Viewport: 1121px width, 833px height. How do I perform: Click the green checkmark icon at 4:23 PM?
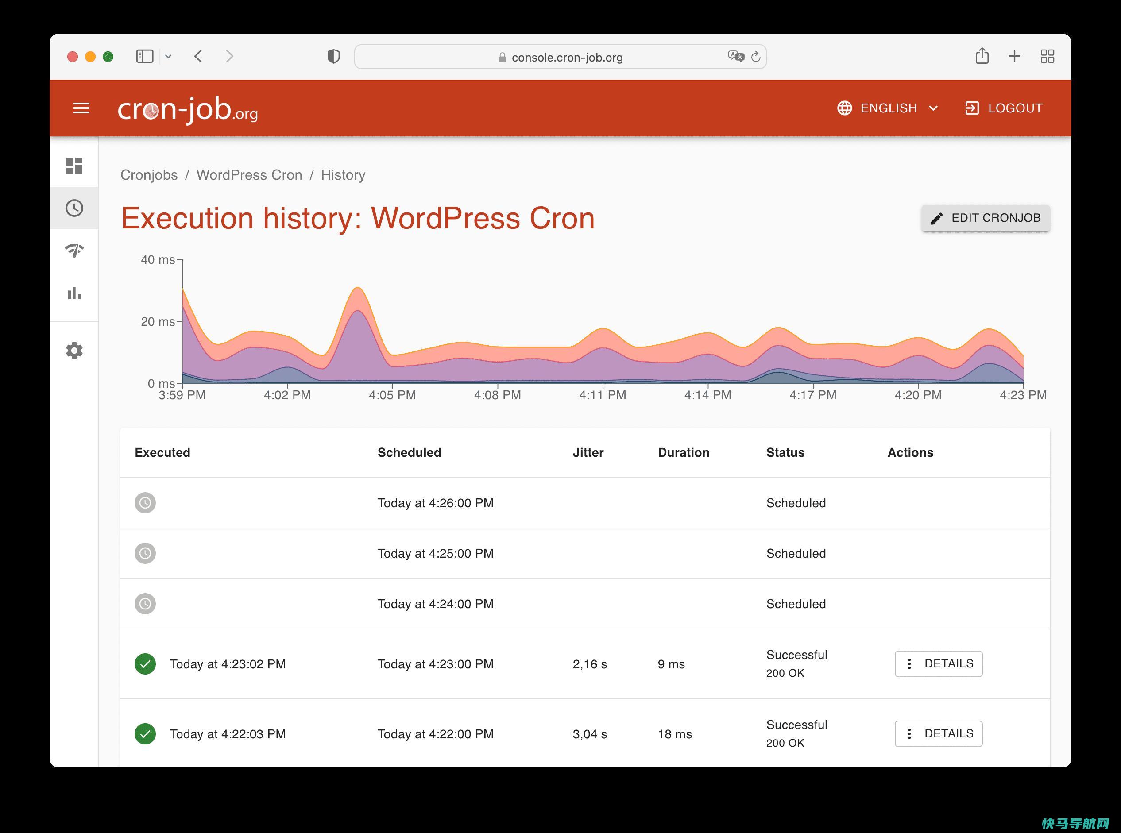coord(145,663)
